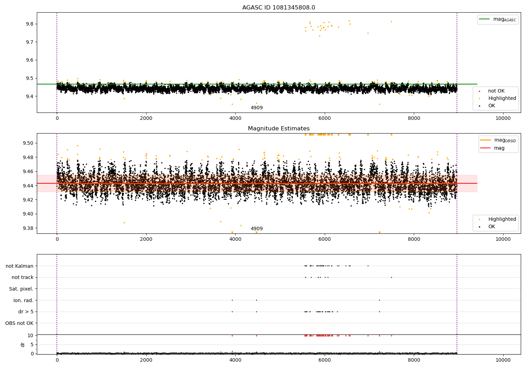Click x-axis tick '2000' under the bottom plot
This screenshot has width=526, height=368.
[146, 360]
